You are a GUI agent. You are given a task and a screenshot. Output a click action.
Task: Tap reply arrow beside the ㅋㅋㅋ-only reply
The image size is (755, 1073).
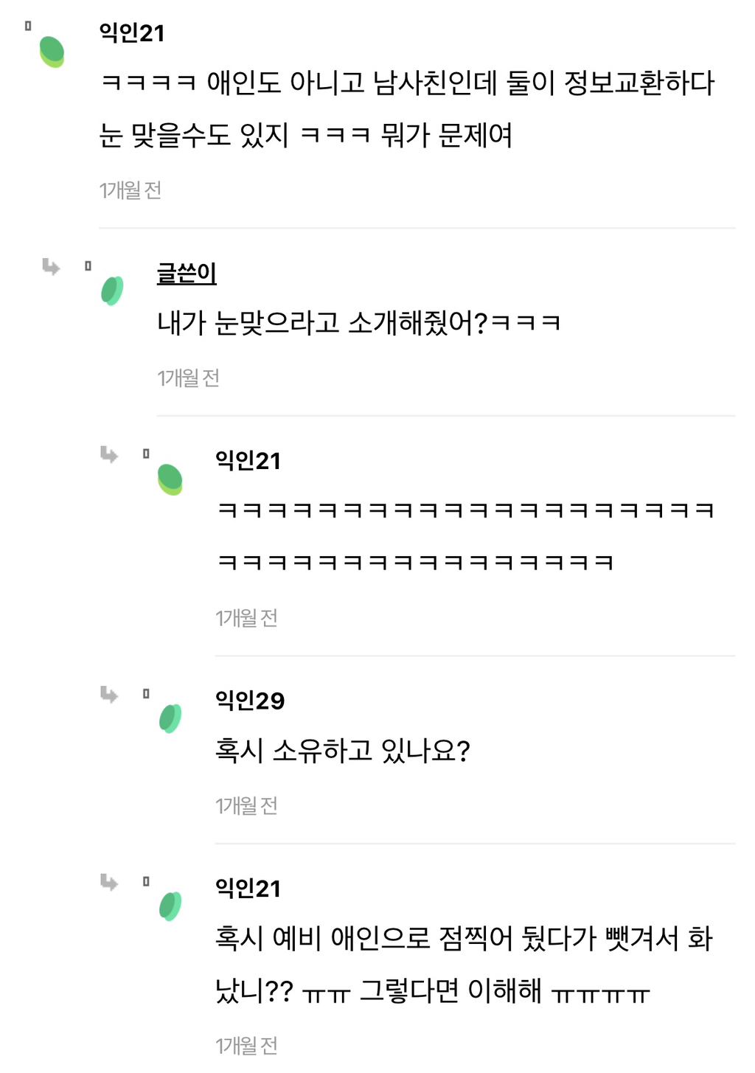109,454
